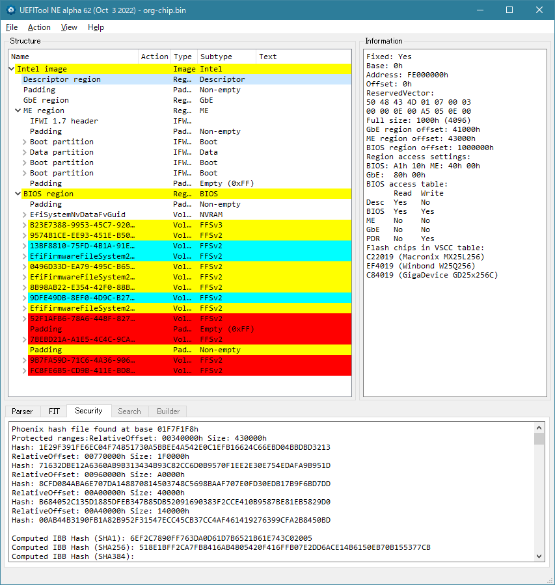
Task: Expand the EfiSystemNvDataFvGuid volume
Action: [x=24, y=214]
